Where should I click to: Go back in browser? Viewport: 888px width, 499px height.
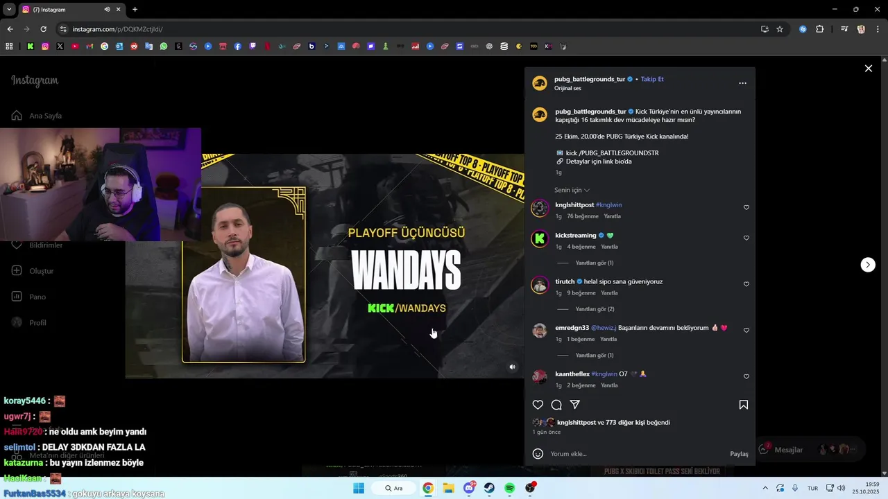(10, 29)
